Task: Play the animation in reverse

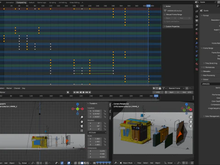Action: click(81, 92)
